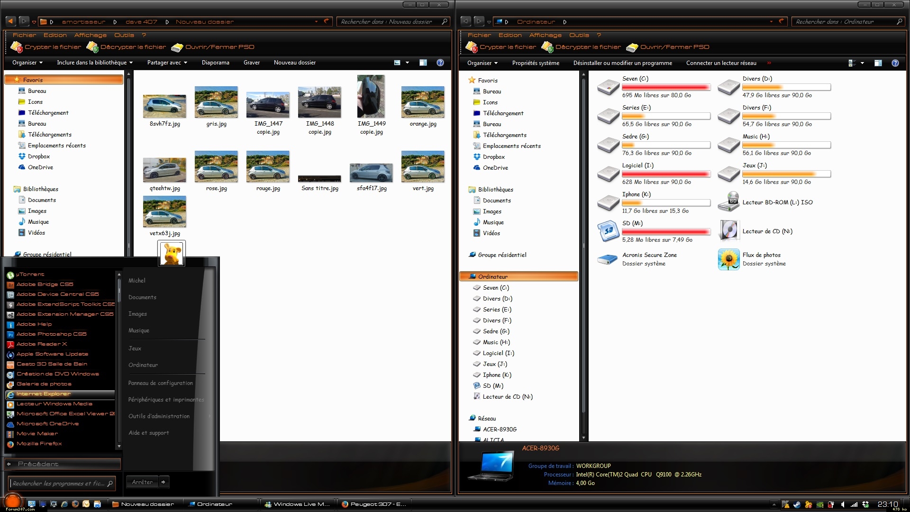Click the help icon in right explorer window

[x=895, y=63]
